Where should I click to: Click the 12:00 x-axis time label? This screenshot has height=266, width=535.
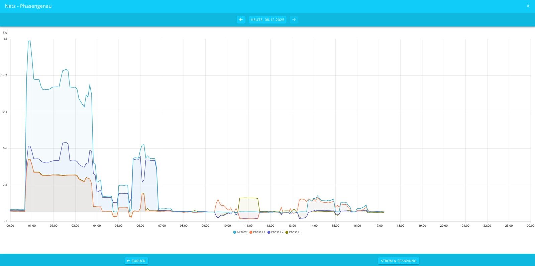coord(270,226)
